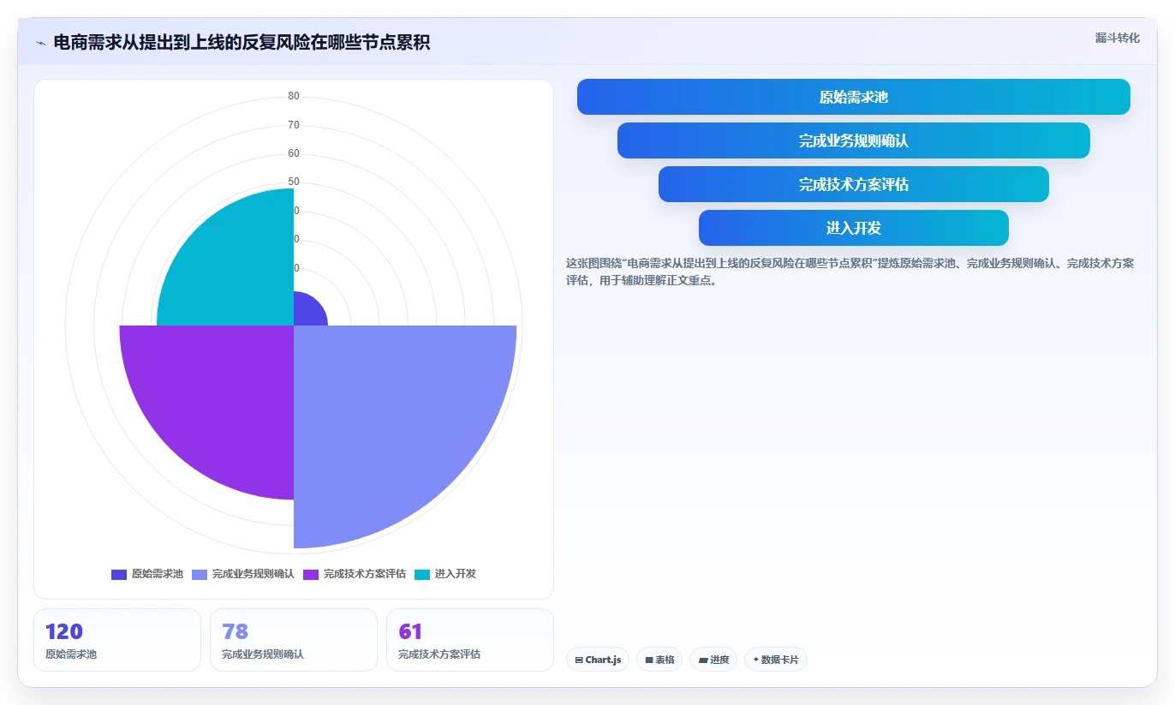Screen dimensions: 1175x705
Task: Toggle the 完成业务规则确认 legend swatch
Action: (x=200, y=574)
